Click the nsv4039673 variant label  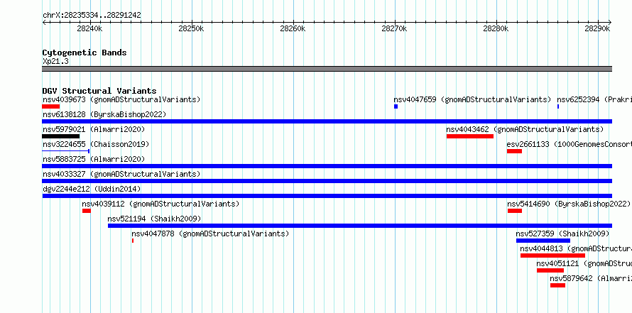(x=121, y=99)
